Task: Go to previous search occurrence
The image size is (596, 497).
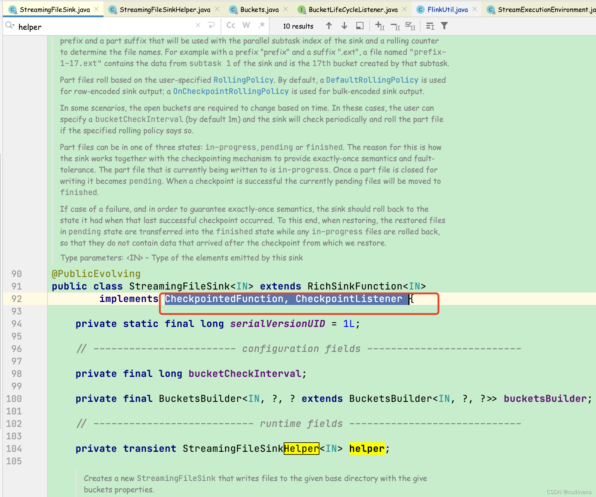Action: 329,26
